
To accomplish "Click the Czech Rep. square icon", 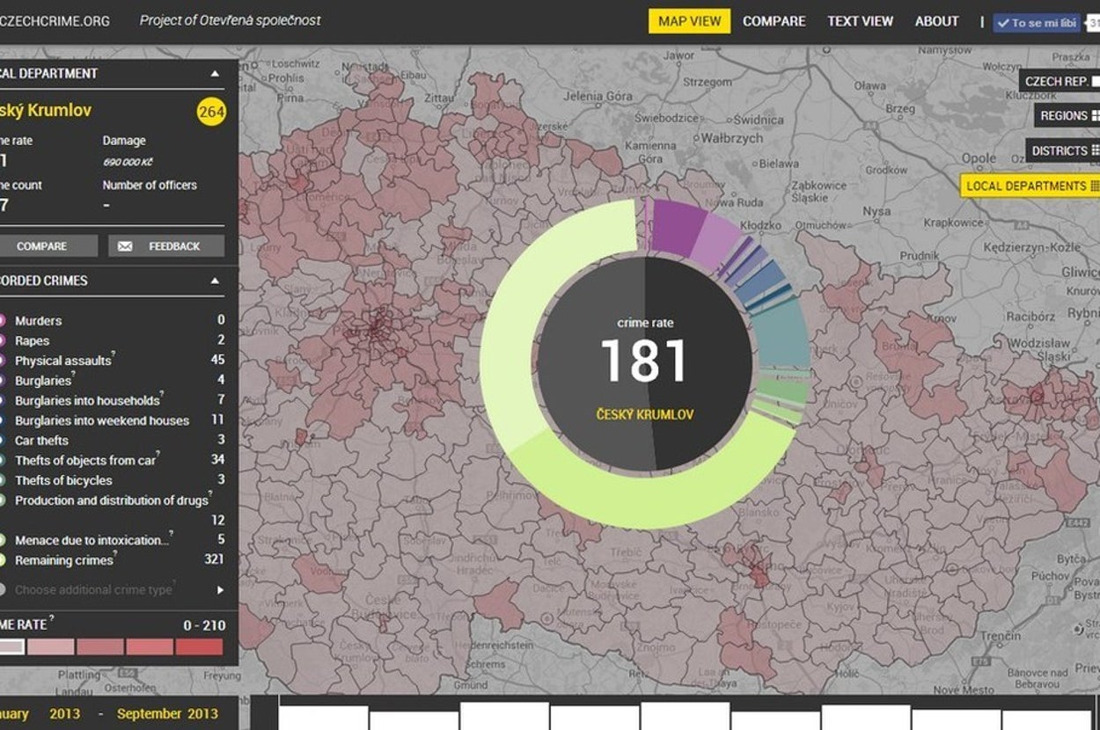I will pyautogui.click(x=1095, y=82).
